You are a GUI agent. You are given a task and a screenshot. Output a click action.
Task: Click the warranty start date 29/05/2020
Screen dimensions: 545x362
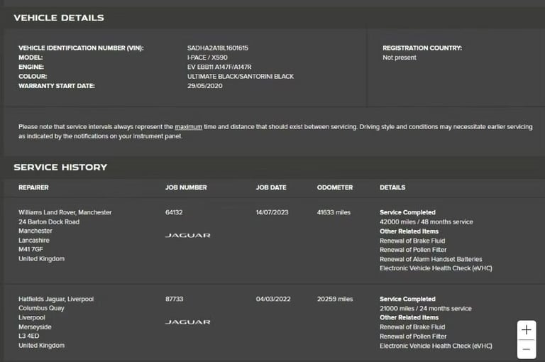point(204,86)
